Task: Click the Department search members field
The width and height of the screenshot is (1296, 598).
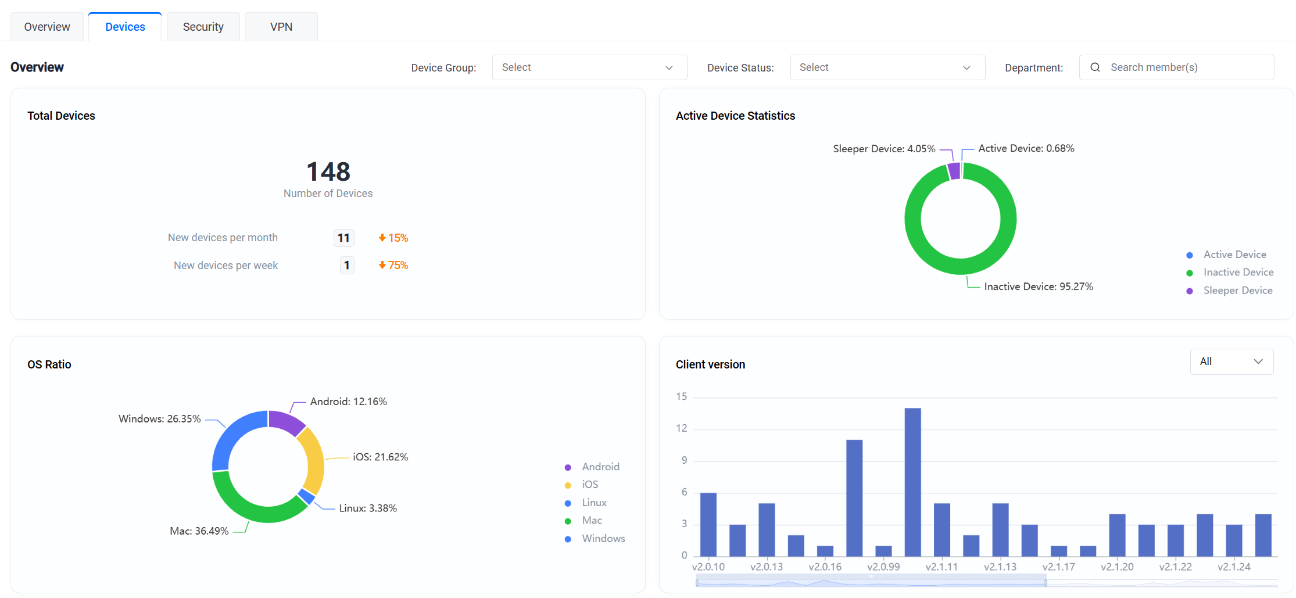Action: point(1176,67)
